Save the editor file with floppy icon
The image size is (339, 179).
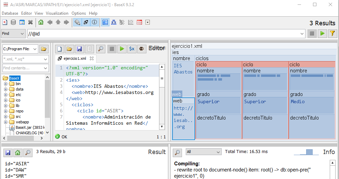pos(79,49)
